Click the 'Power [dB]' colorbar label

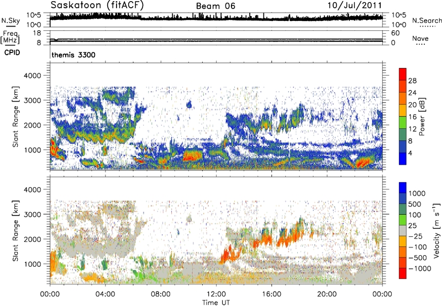[x=422, y=117]
